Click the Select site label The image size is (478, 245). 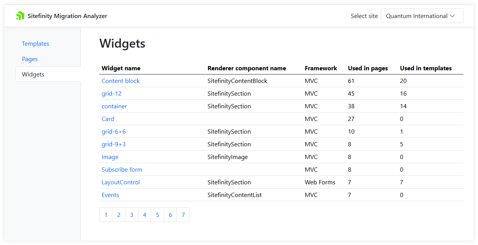pyautogui.click(x=364, y=16)
